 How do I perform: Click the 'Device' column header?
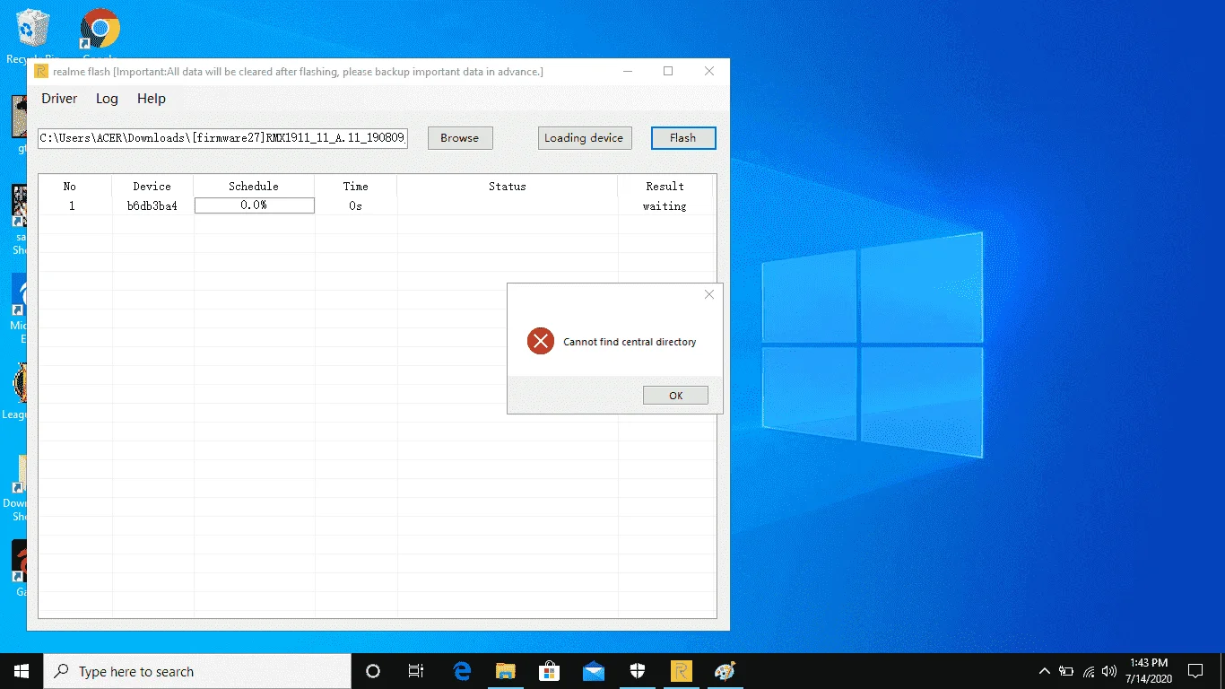(152, 187)
